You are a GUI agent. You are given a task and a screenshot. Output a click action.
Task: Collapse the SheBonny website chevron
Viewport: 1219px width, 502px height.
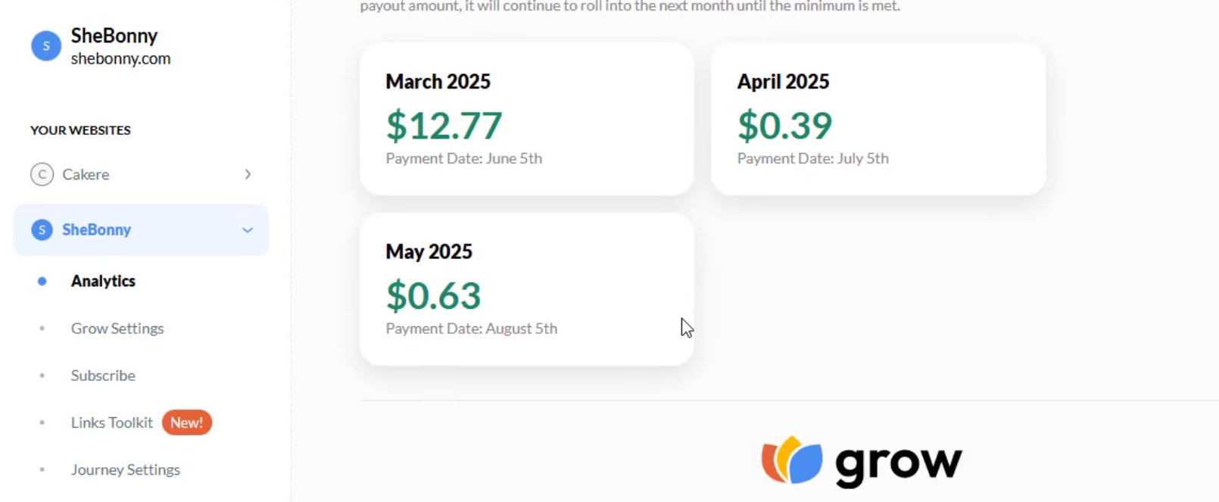point(248,230)
